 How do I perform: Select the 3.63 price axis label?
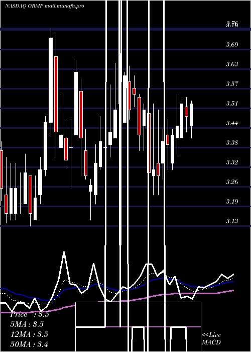pos(232,64)
